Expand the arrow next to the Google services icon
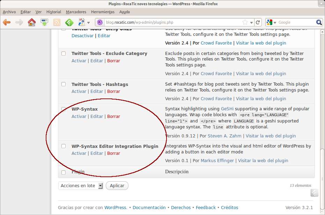The width and height of the screenshot is (325, 215). point(89,22)
